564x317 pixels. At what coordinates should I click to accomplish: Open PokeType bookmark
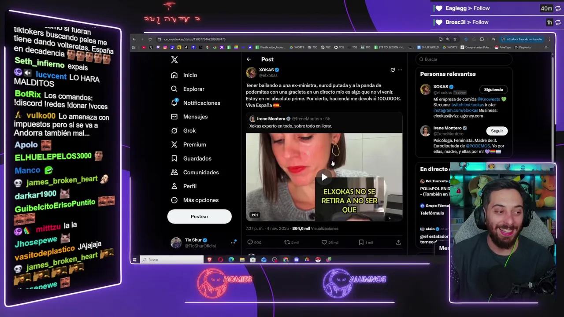(503, 48)
